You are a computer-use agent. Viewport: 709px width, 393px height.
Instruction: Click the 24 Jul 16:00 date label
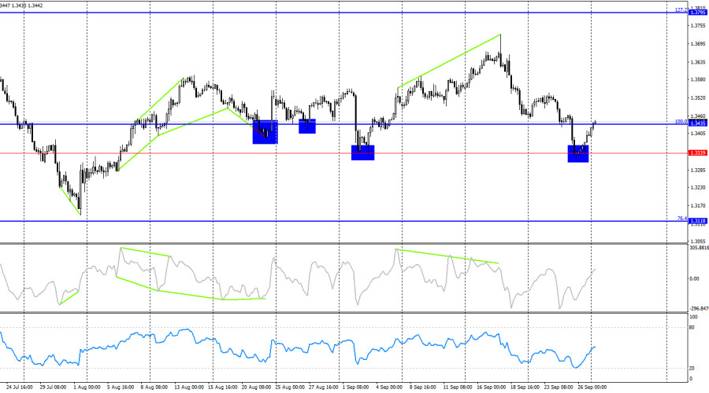20,387
